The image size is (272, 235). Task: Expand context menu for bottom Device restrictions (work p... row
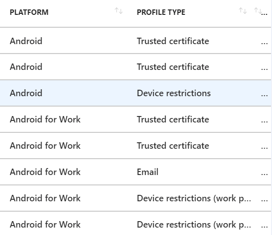pyautogui.click(x=264, y=227)
